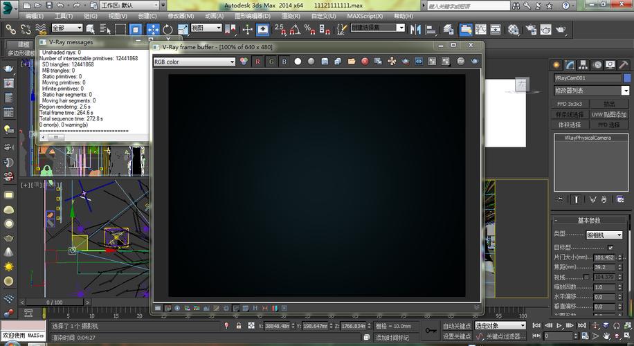Click the VRayCam001 object color swatch
The height and width of the screenshot is (346, 634).
coord(626,78)
